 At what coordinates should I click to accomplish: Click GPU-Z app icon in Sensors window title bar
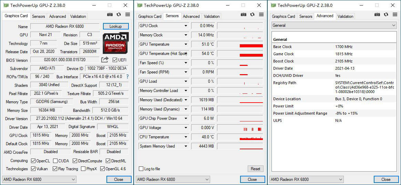click(140, 5)
